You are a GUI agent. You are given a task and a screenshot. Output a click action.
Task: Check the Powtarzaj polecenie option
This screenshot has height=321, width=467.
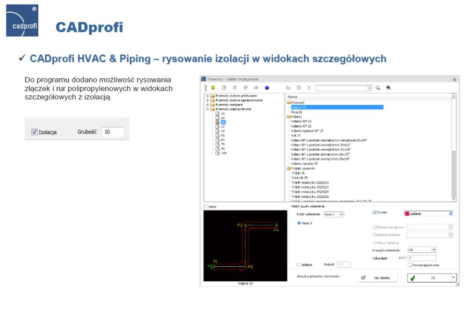point(410,265)
